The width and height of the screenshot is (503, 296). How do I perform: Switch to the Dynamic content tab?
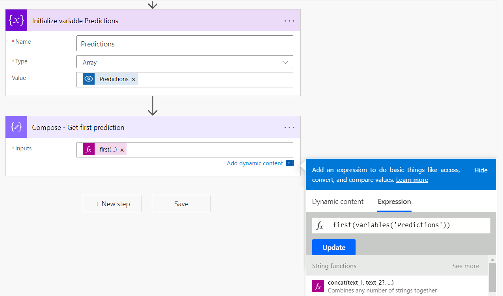338,202
